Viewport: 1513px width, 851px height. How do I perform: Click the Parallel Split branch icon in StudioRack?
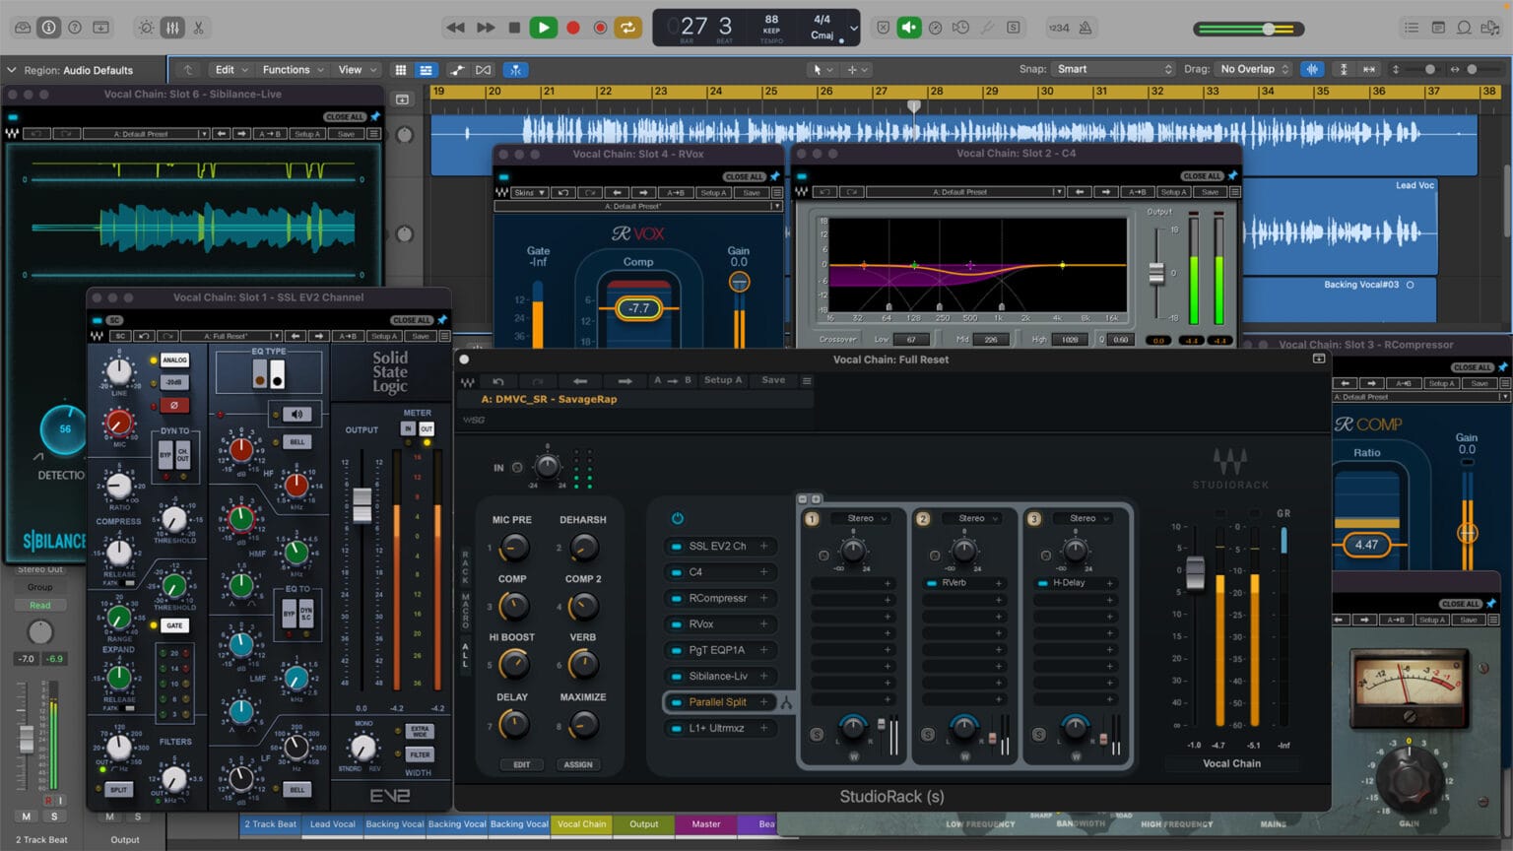(x=786, y=702)
